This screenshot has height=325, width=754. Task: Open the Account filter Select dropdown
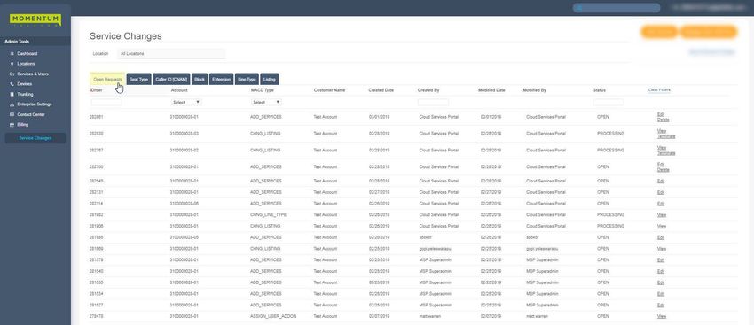(x=186, y=102)
